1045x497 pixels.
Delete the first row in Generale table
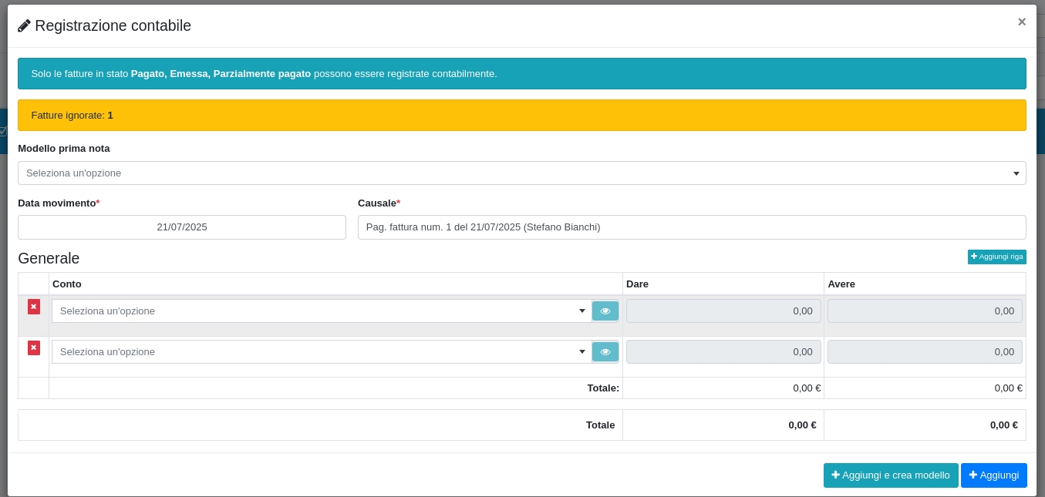pos(34,307)
